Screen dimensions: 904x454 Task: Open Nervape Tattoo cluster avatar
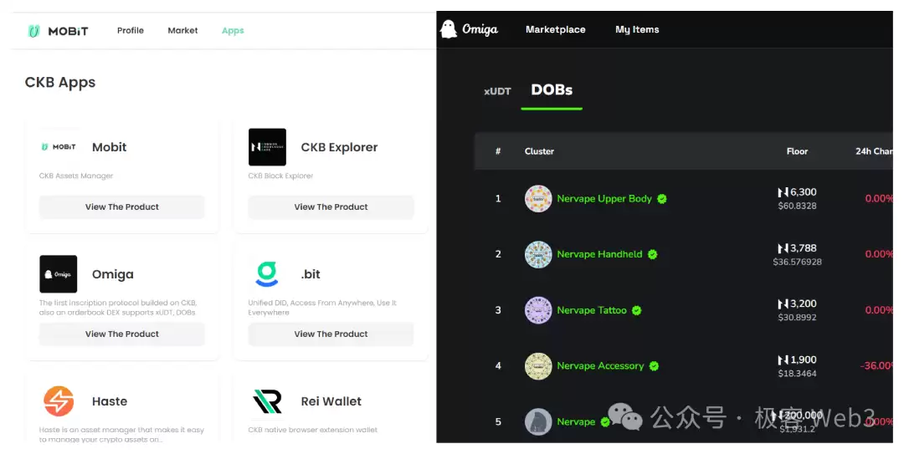pos(538,310)
